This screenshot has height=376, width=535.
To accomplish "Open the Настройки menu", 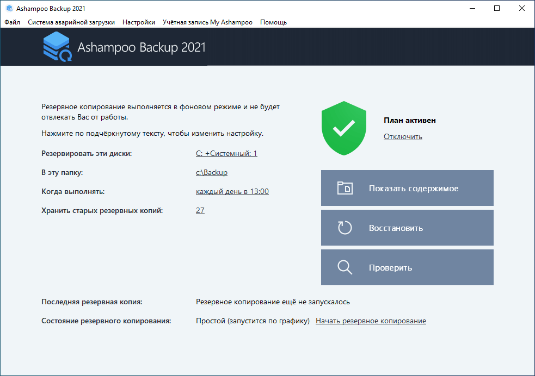I will click(x=139, y=22).
